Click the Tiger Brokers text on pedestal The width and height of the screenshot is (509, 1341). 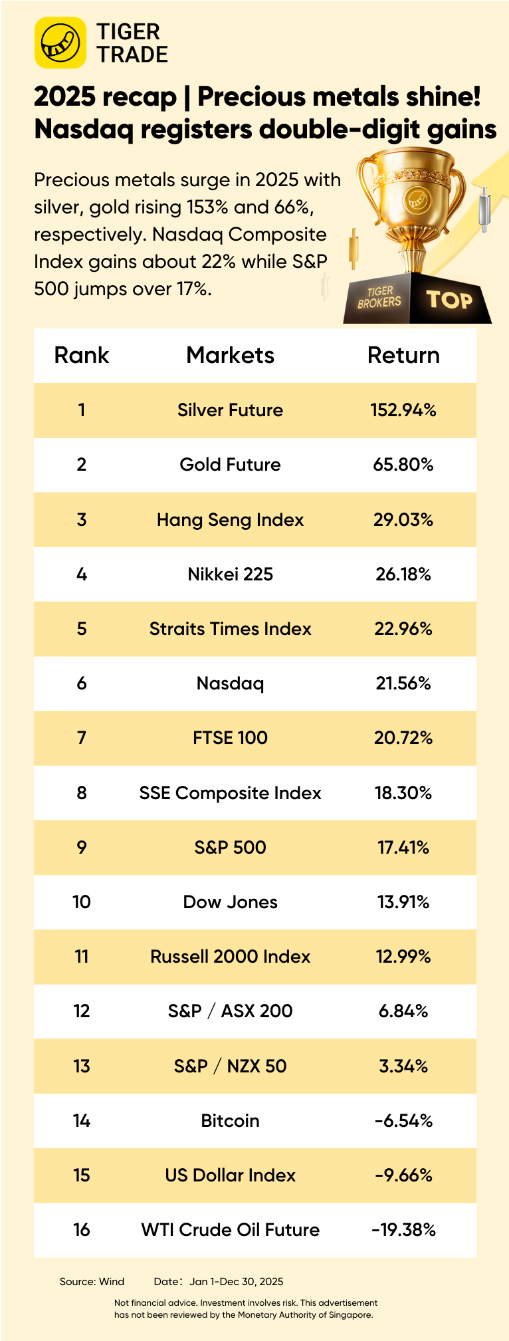[379, 297]
